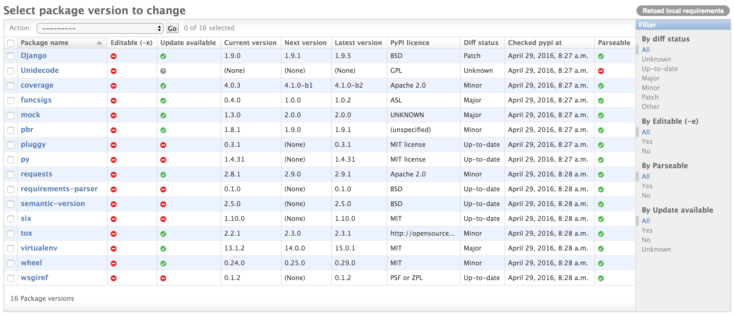Click virtualenv green update-available icon
Viewport: 734px width, 315px height.
point(163,249)
